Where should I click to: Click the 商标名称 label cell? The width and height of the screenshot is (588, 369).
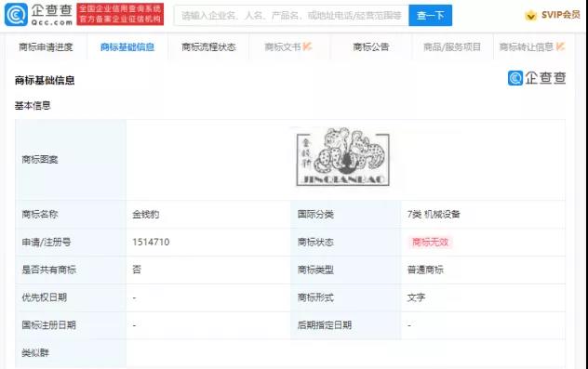pyautogui.click(x=71, y=215)
